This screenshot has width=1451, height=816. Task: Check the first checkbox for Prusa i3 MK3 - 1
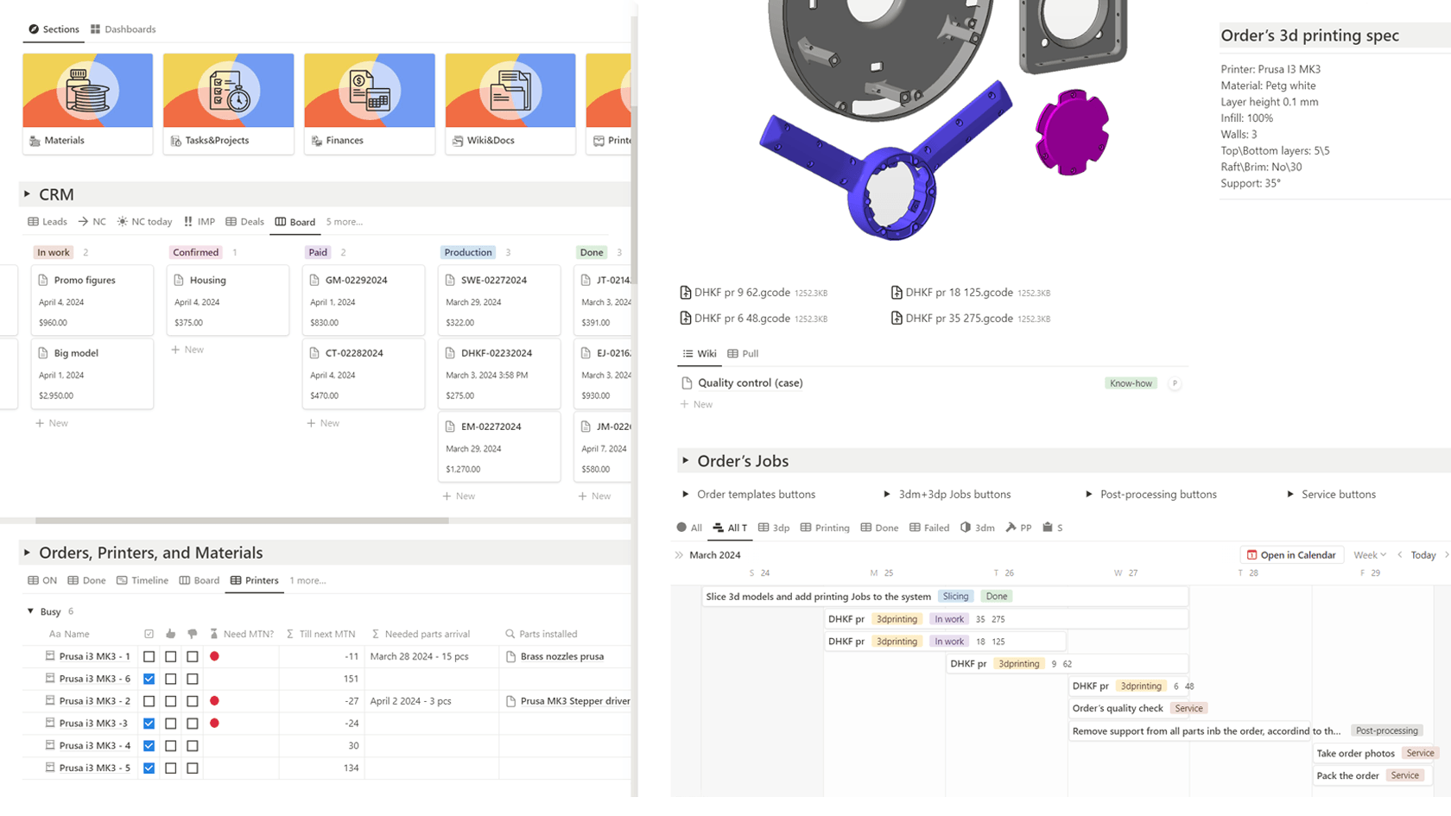point(149,657)
